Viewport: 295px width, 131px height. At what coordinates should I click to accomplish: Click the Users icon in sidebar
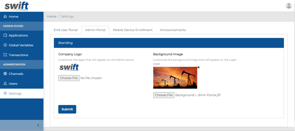coord(5,83)
